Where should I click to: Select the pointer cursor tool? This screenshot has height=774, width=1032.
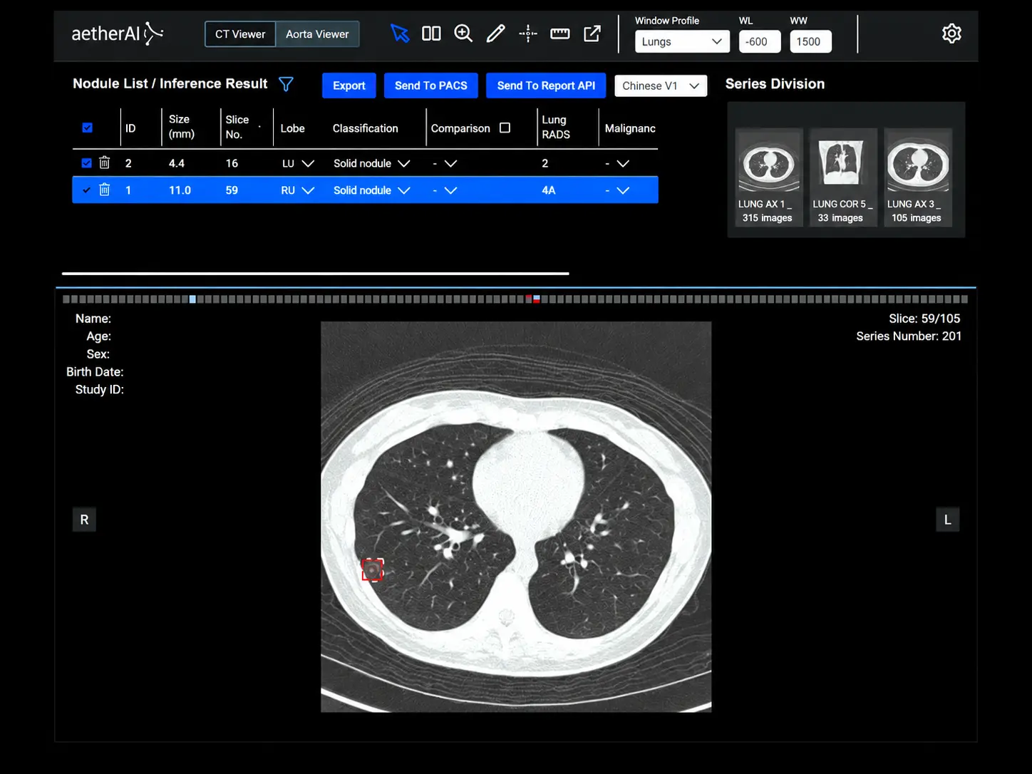point(400,33)
